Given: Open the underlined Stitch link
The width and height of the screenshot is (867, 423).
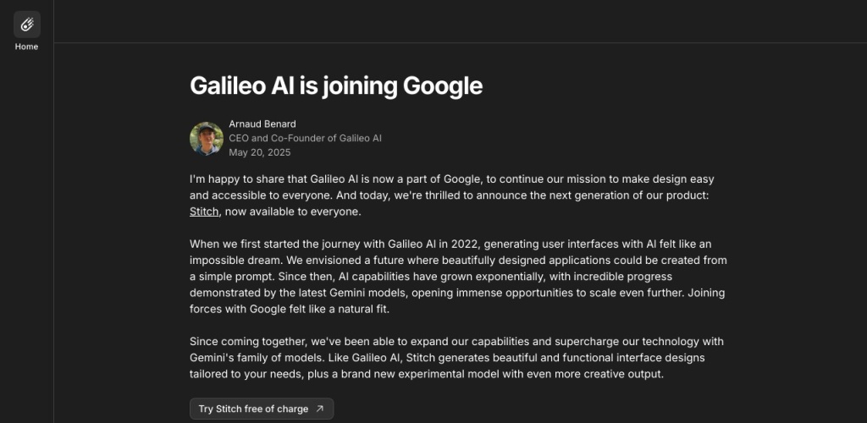Looking at the screenshot, I should 204,211.
